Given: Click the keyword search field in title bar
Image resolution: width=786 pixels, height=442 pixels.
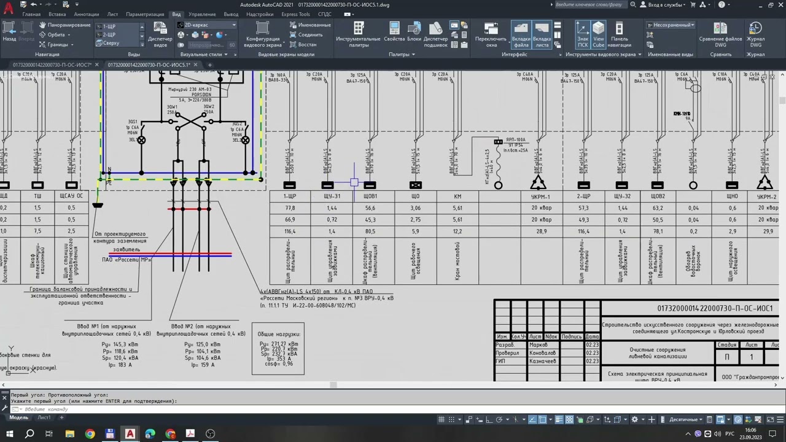Looking at the screenshot, I should [589, 5].
